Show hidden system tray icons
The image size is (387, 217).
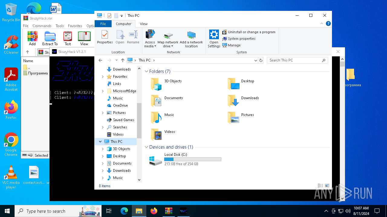(x=326, y=211)
